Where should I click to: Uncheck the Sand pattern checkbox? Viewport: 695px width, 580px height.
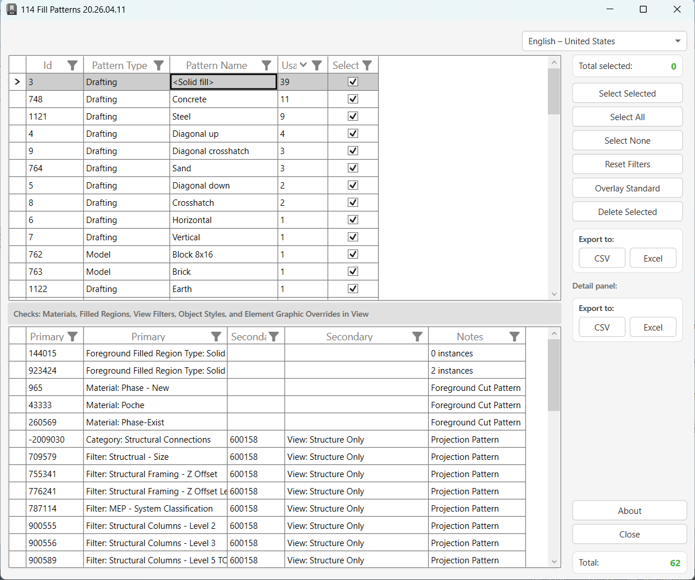(352, 168)
